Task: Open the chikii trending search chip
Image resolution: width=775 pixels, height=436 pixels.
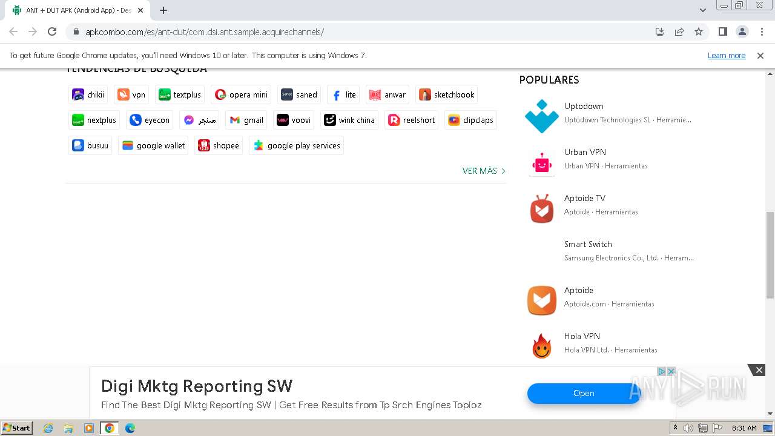Action: click(x=88, y=94)
